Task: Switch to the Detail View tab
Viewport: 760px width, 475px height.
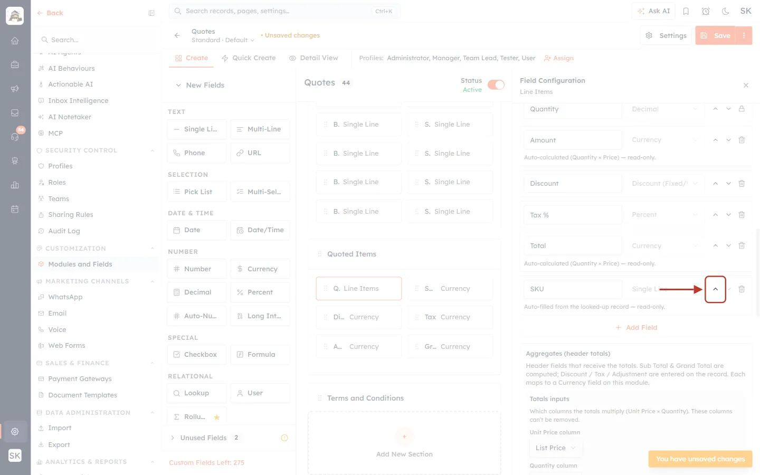Action: (x=313, y=58)
